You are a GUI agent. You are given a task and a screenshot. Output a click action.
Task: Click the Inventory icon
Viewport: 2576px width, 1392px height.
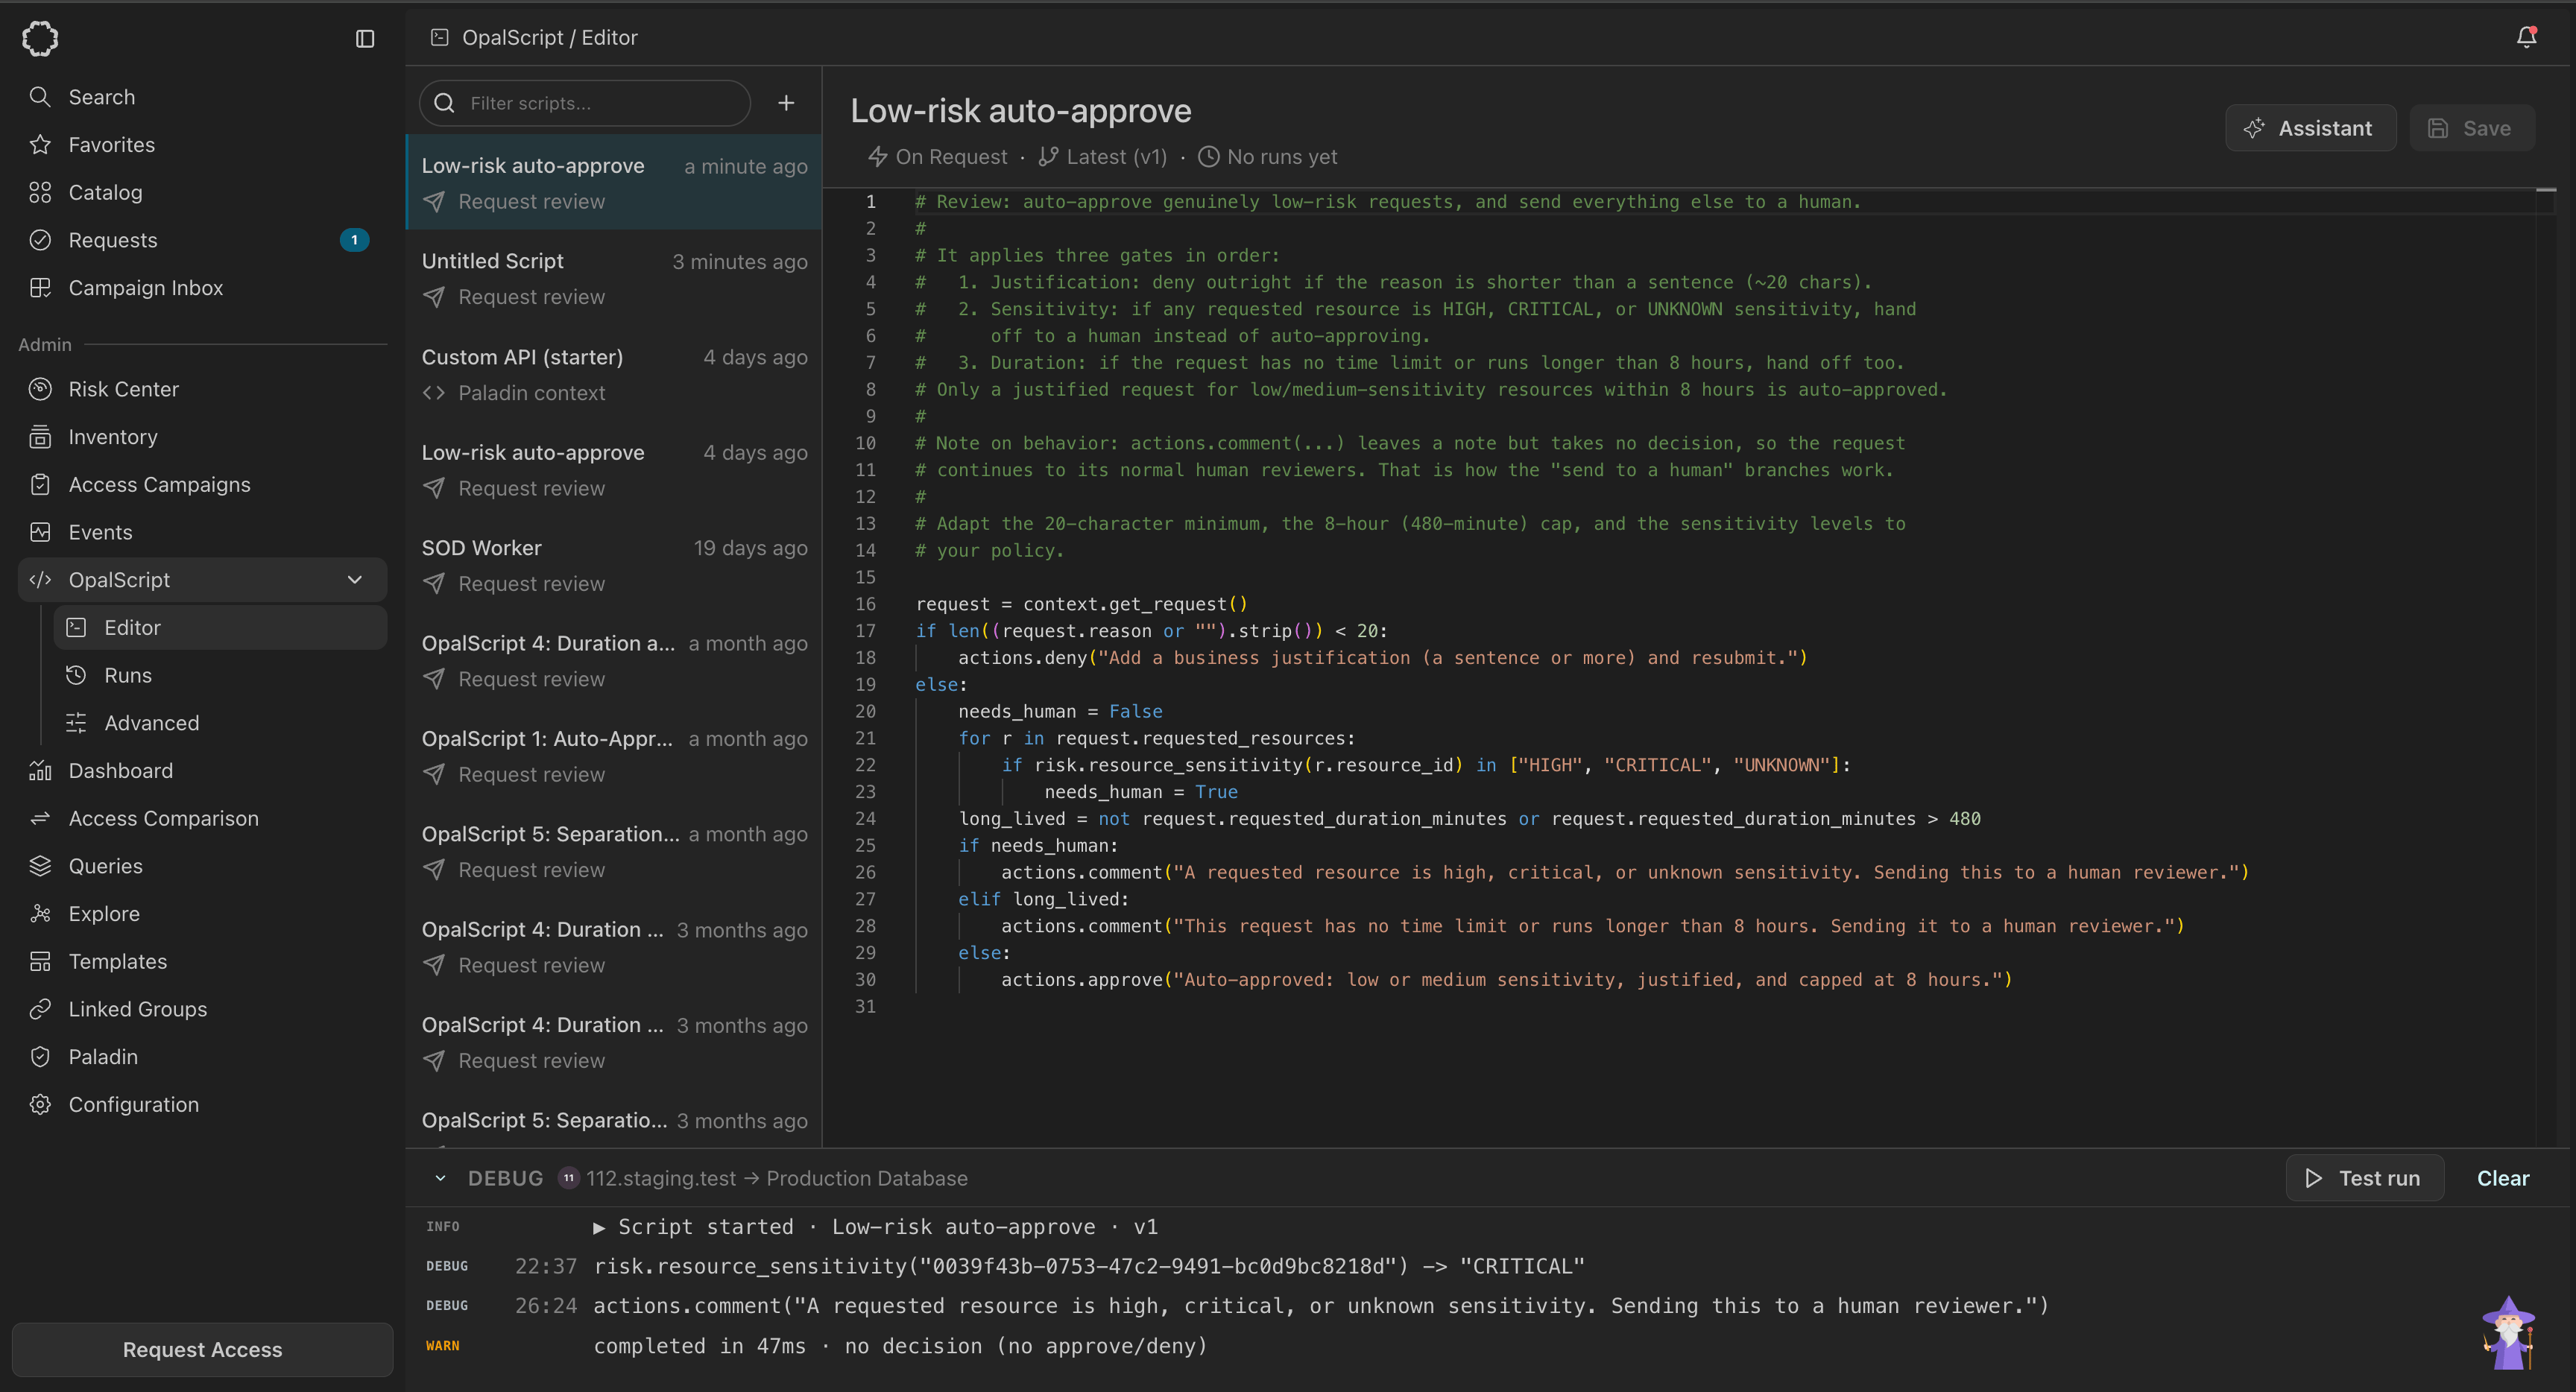(40, 437)
